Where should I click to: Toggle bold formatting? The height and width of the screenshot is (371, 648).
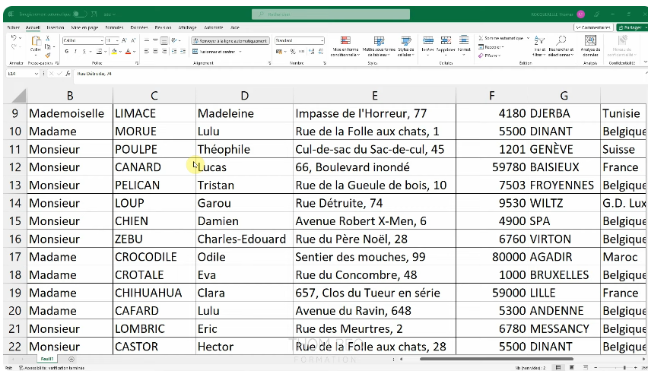(x=66, y=52)
